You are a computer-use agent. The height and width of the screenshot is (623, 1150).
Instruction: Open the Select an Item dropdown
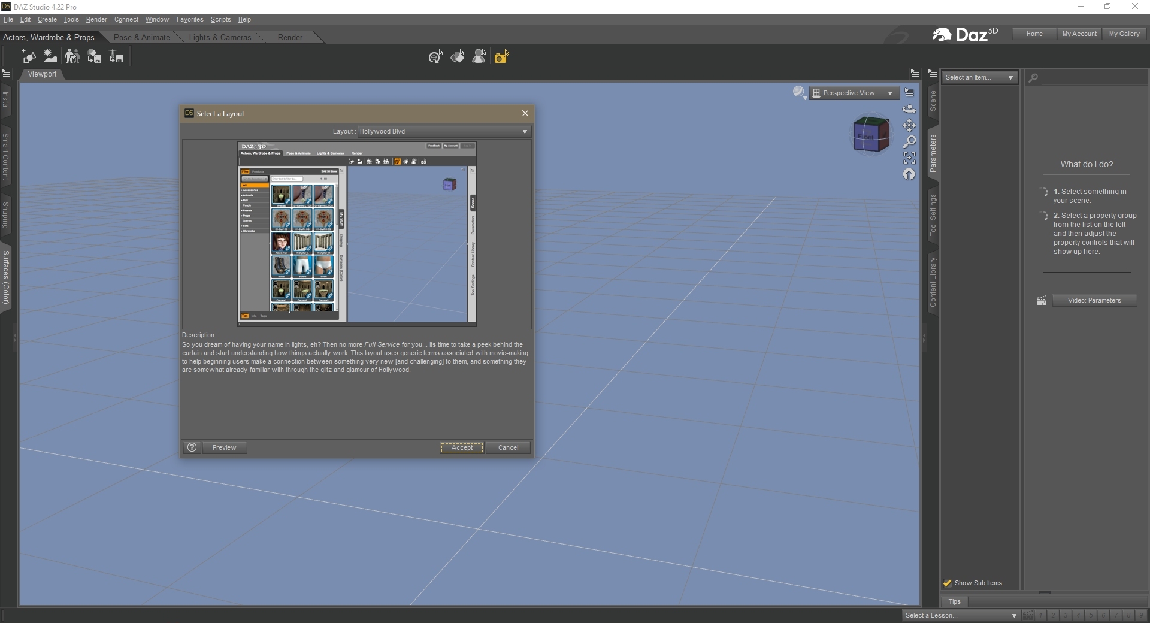tap(980, 77)
